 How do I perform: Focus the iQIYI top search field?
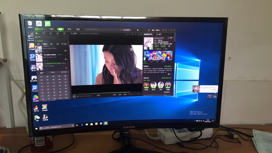tap(103, 30)
